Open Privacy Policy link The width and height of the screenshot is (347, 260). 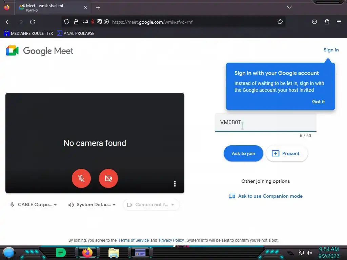click(x=171, y=240)
